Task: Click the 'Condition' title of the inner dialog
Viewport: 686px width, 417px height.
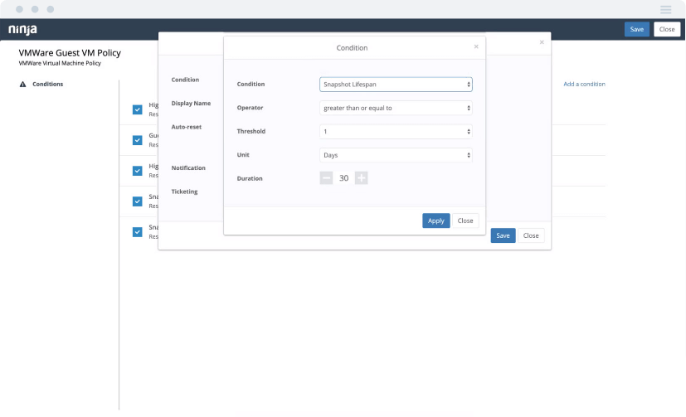Action: pyautogui.click(x=352, y=47)
